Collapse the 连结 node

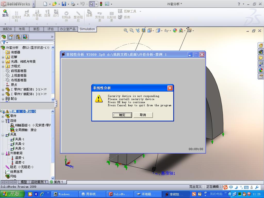click(x=3, y=121)
